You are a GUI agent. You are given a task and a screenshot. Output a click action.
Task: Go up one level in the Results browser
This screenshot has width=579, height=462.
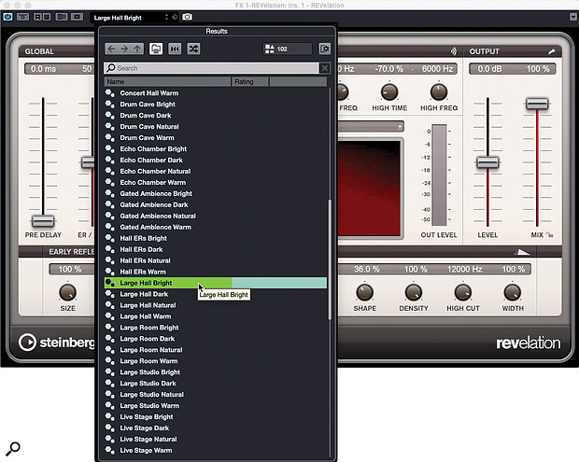click(x=137, y=49)
